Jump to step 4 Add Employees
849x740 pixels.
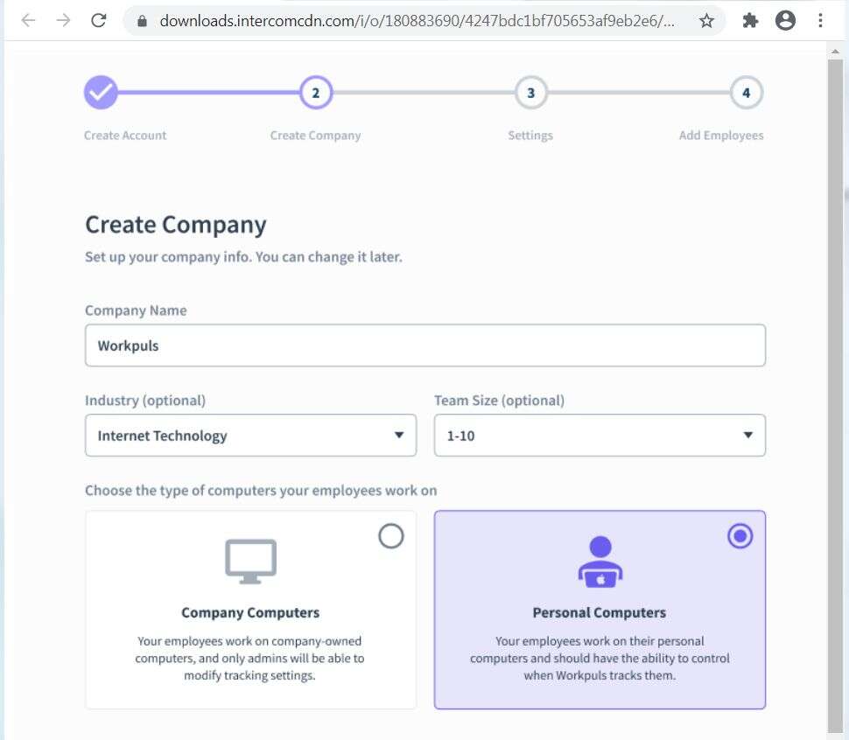pos(746,92)
